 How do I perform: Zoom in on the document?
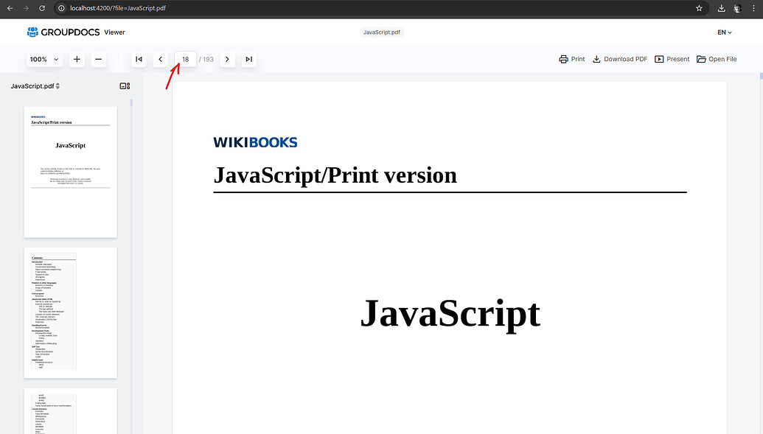click(x=77, y=59)
